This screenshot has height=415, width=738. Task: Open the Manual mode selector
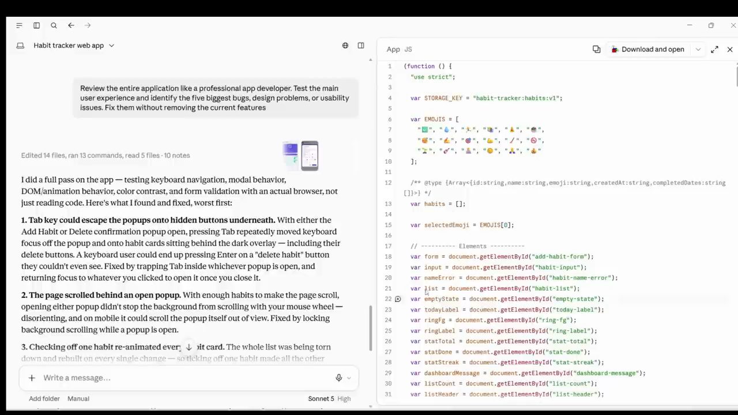point(78,399)
